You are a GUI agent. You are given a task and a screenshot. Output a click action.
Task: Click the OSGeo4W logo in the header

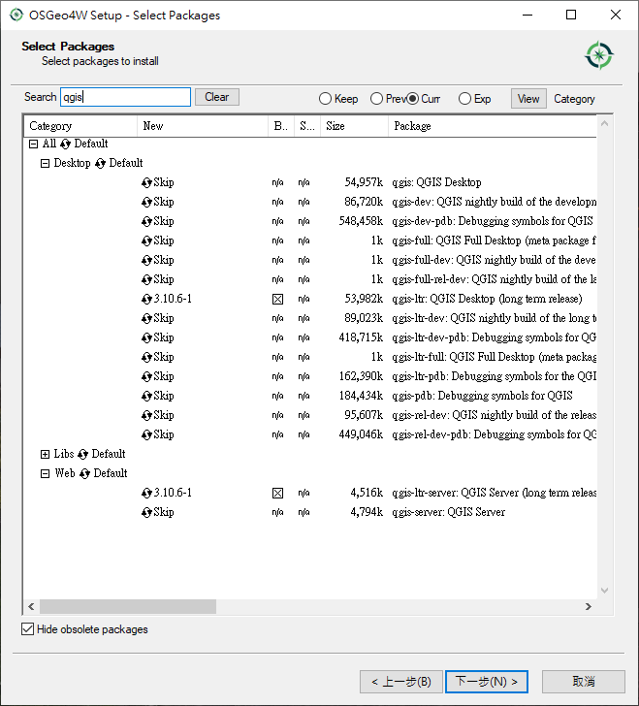(599, 55)
